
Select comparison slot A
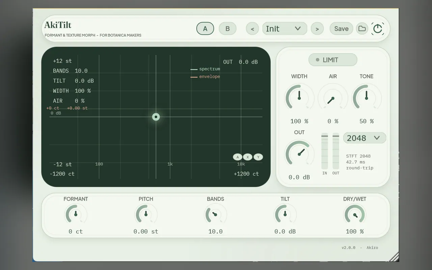[205, 29]
